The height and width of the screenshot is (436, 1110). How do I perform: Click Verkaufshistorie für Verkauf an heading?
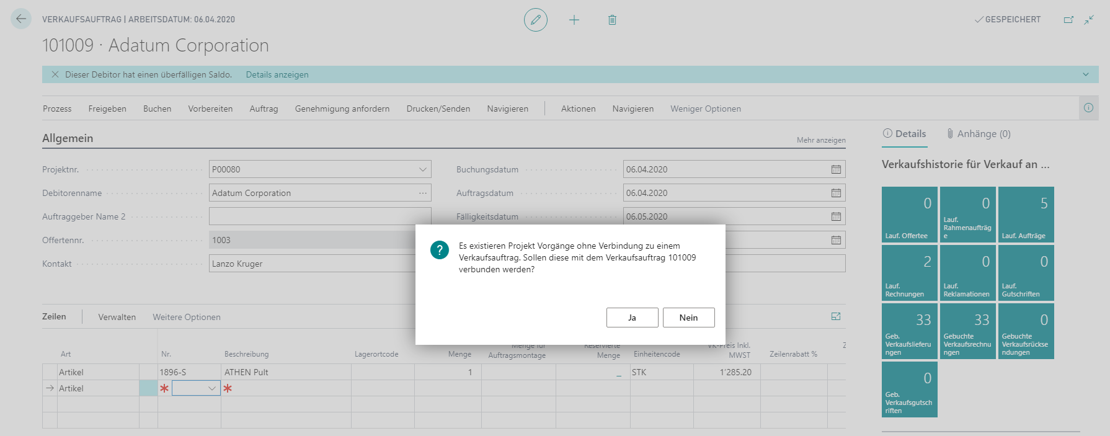[966, 164]
